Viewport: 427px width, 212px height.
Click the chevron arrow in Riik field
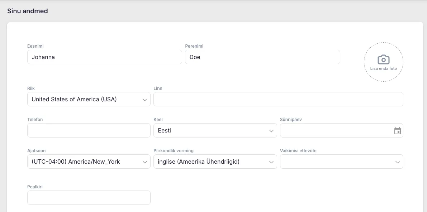point(145,100)
